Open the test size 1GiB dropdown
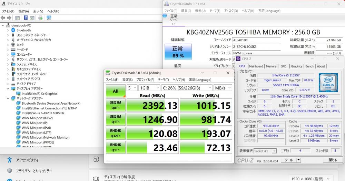The image size is (345, 181). coord(148,88)
